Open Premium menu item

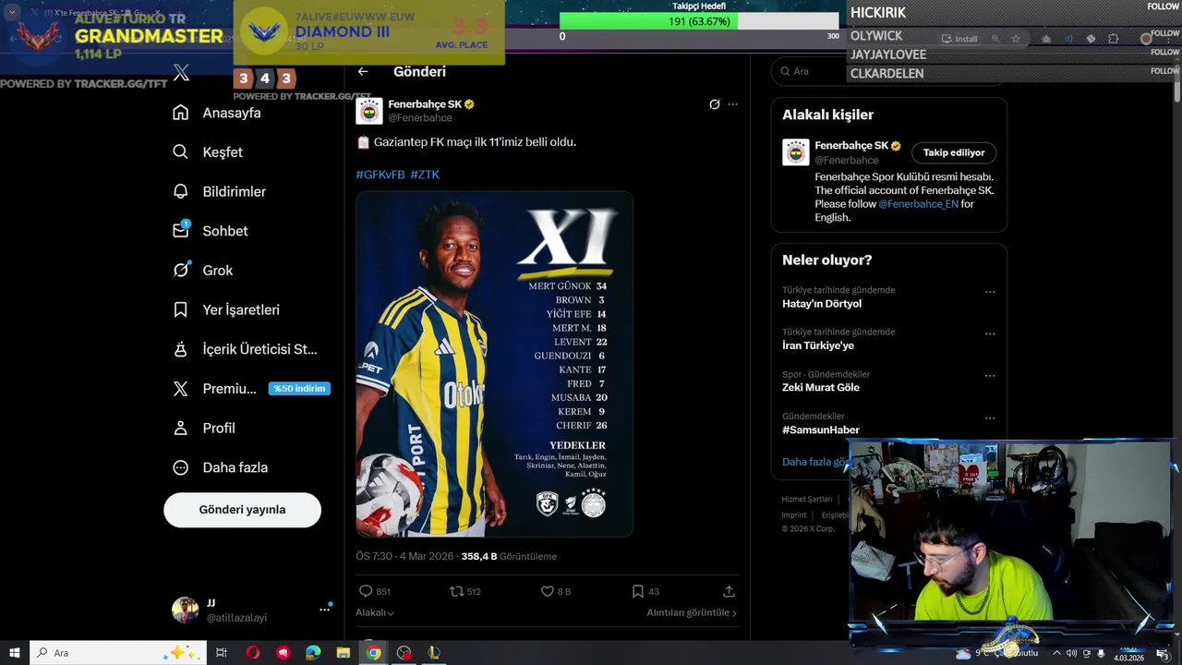click(250, 389)
